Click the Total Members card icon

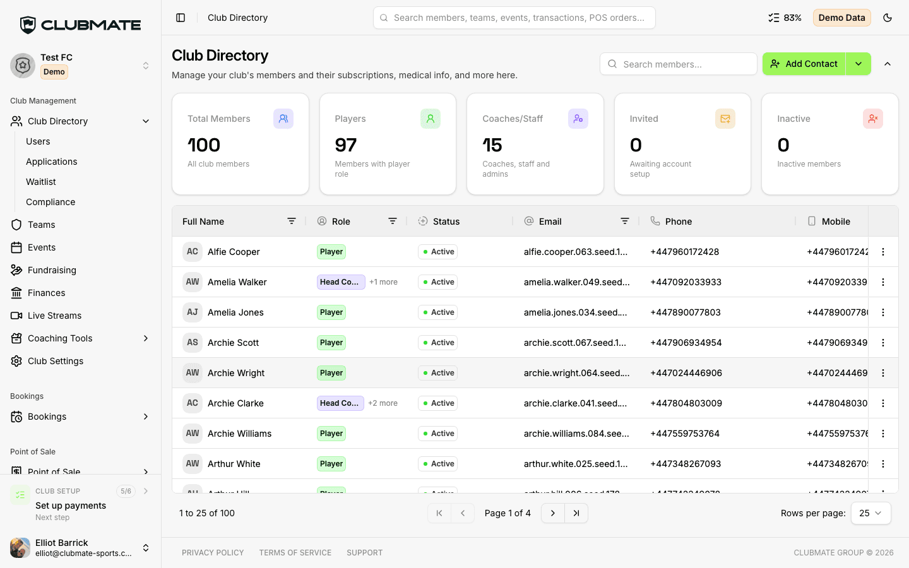tap(283, 119)
